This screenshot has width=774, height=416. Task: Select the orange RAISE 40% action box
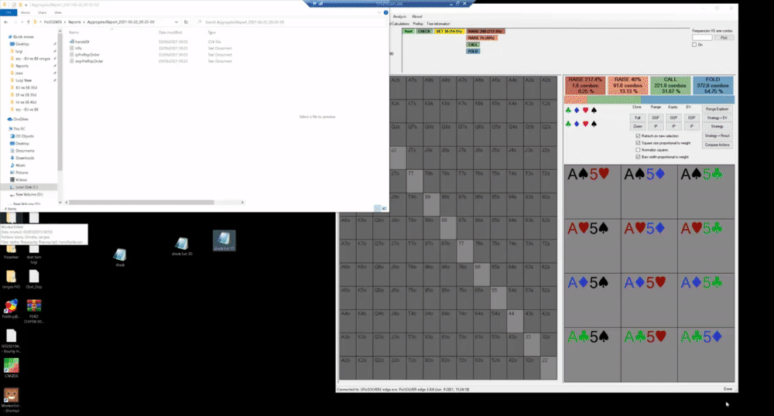tap(628, 85)
